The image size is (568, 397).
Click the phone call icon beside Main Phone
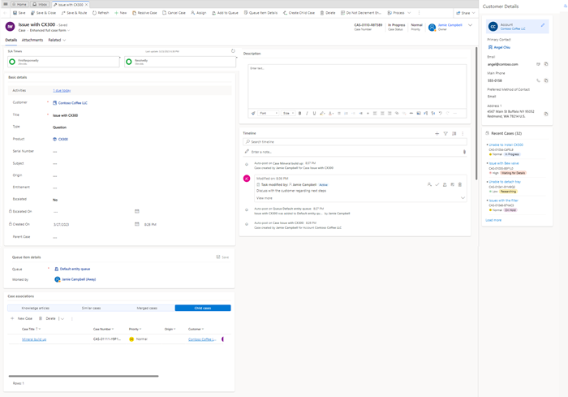coord(538,80)
